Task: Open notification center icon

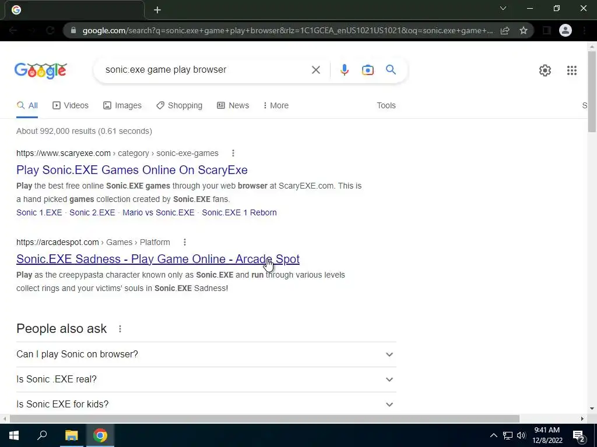Action: [x=579, y=437]
